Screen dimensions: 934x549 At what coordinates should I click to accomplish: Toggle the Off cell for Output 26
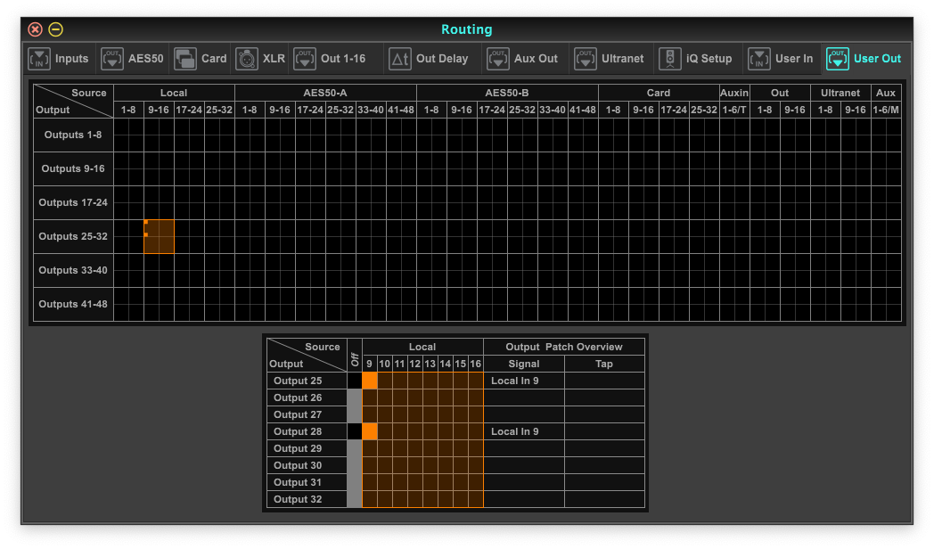pyautogui.click(x=355, y=397)
